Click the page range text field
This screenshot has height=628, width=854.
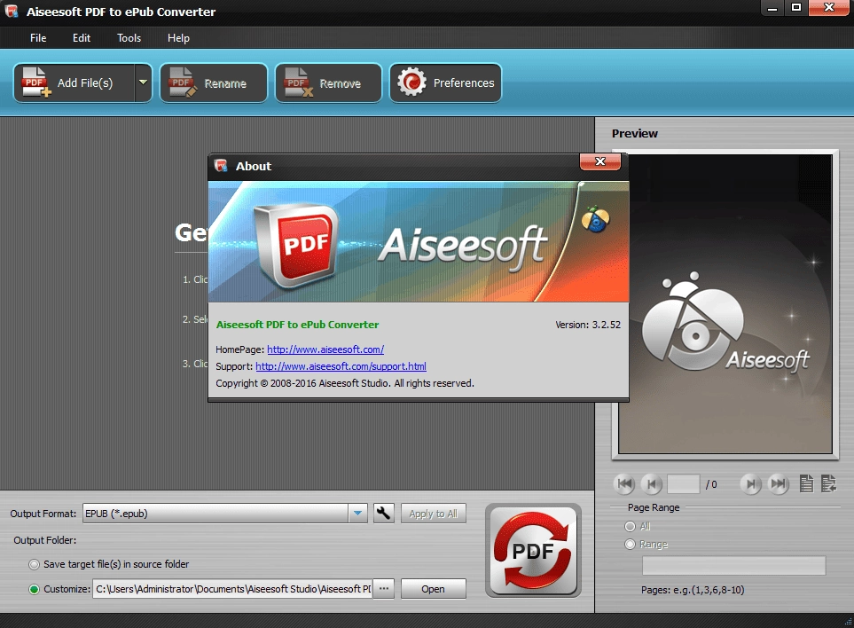click(733, 565)
